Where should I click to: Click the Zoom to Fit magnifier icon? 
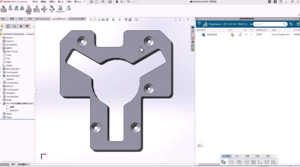(x=91, y=19)
